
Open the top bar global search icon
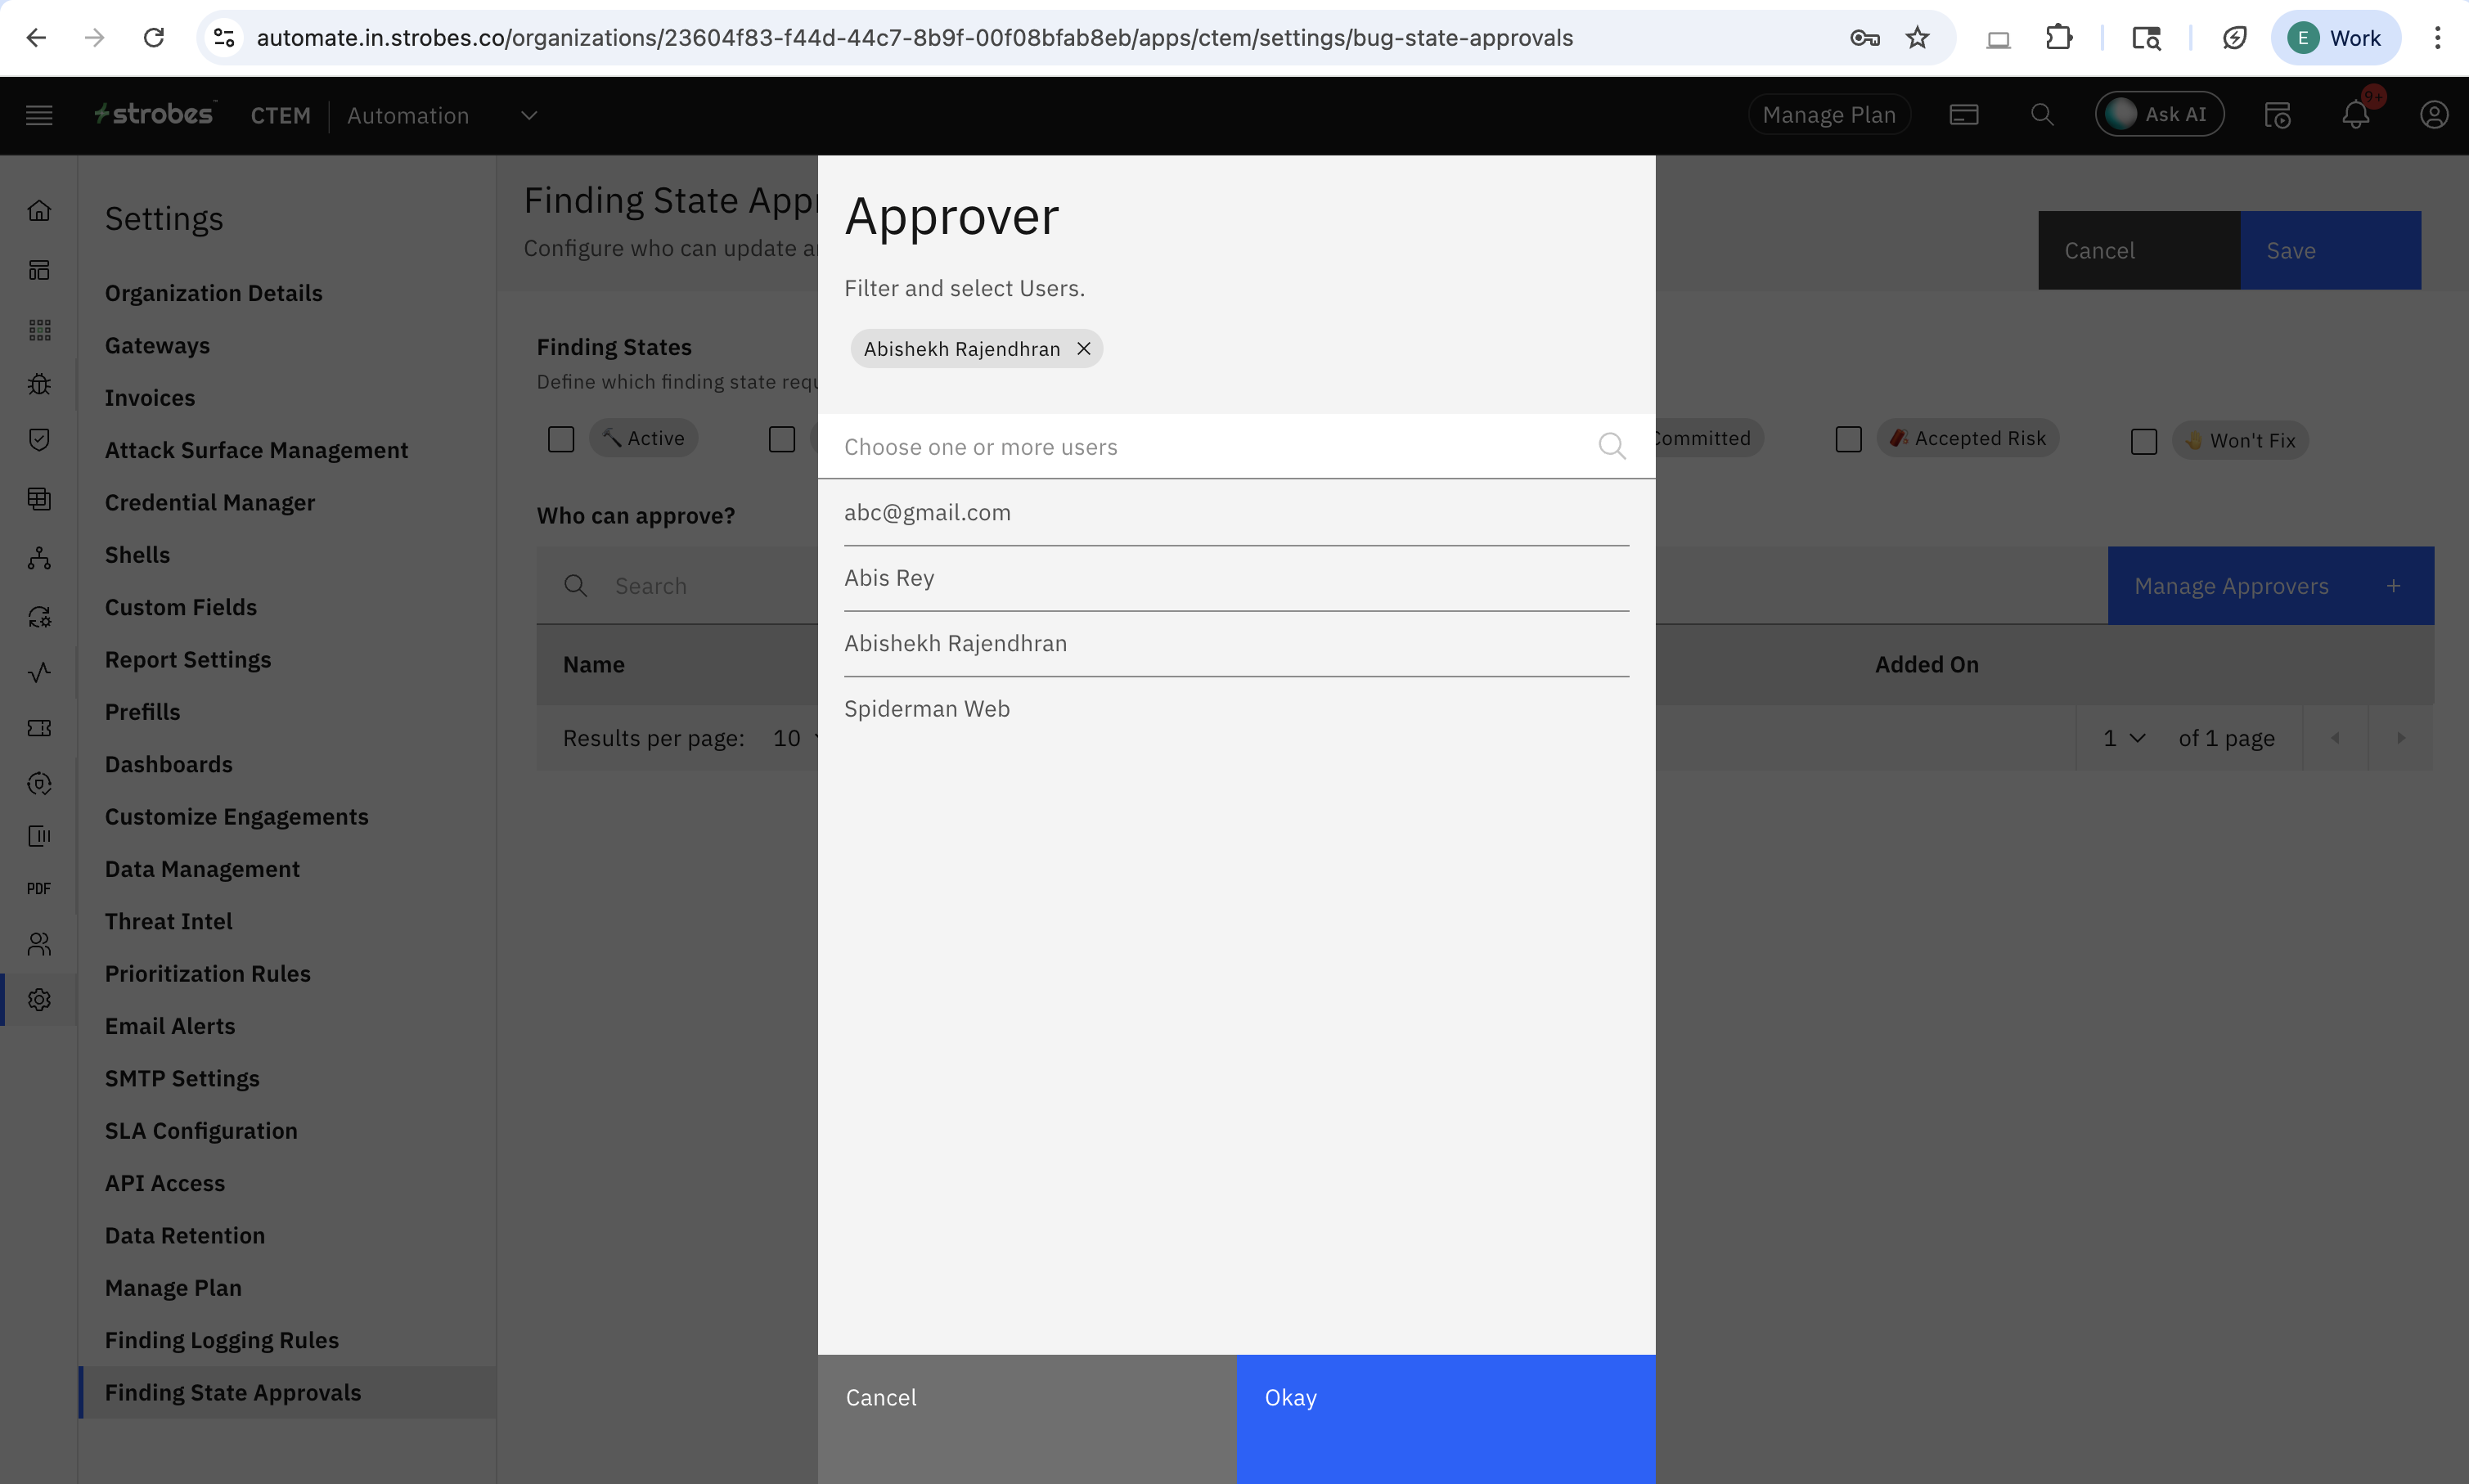tap(2041, 115)
